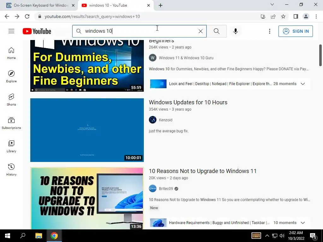This screenshot has height=242, width=323.
Task: Show hidden tray icons
Action: point(267,236)
